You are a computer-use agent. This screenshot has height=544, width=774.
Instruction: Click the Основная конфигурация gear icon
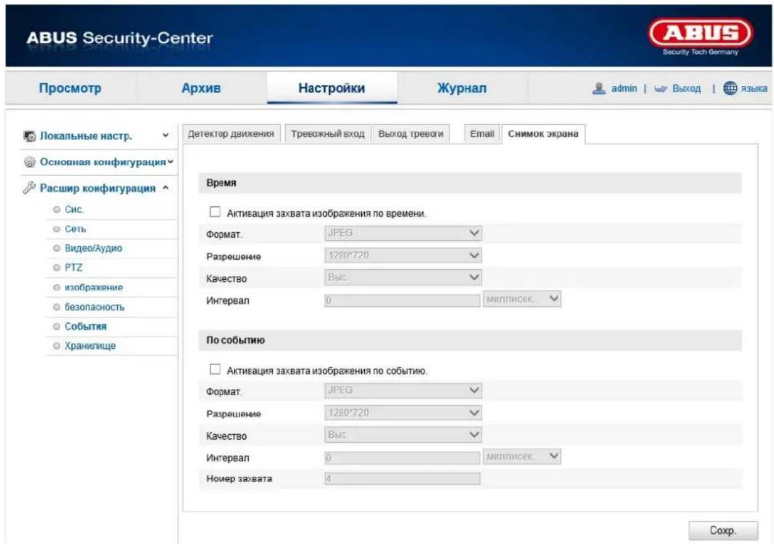(30, 162)
